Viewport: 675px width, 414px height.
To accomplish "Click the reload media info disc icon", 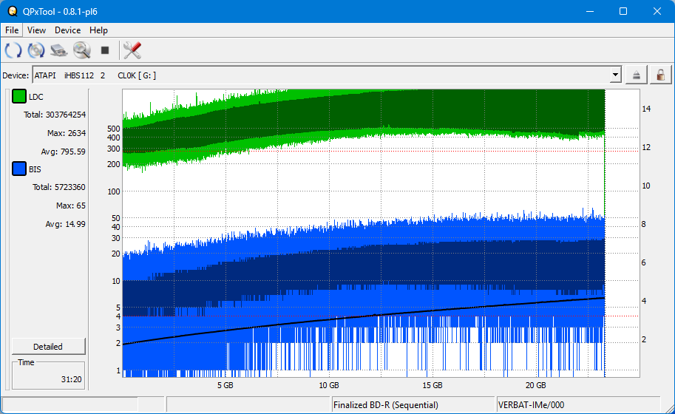I will [35, 50].
